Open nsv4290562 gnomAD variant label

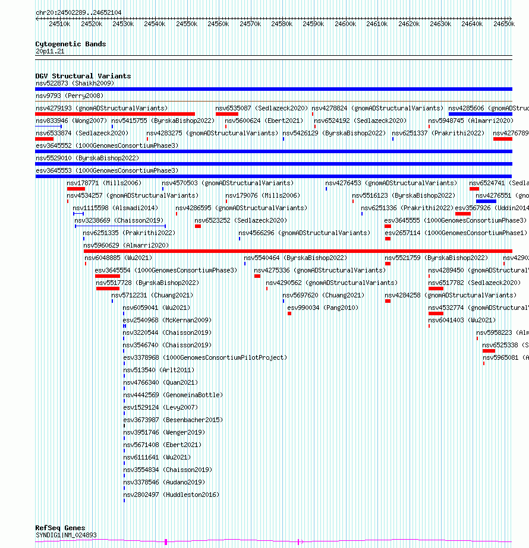[x=332, y=283]
